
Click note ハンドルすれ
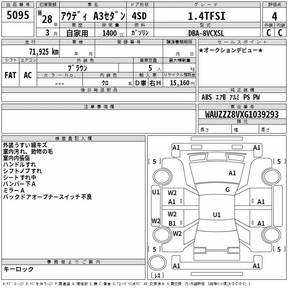click(19, 165)
